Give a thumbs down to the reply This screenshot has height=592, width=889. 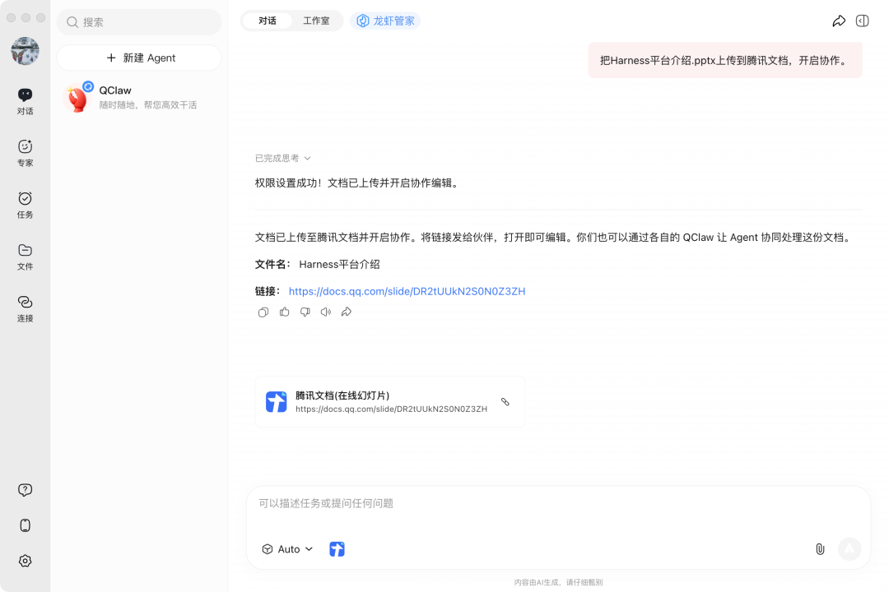click(x=305, y=312)
